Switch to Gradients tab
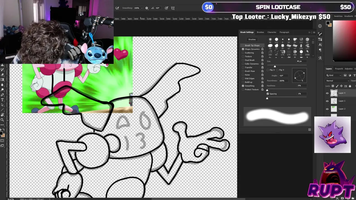The height and width of the screenshot is (200, 356). click(x=348, y=16)
